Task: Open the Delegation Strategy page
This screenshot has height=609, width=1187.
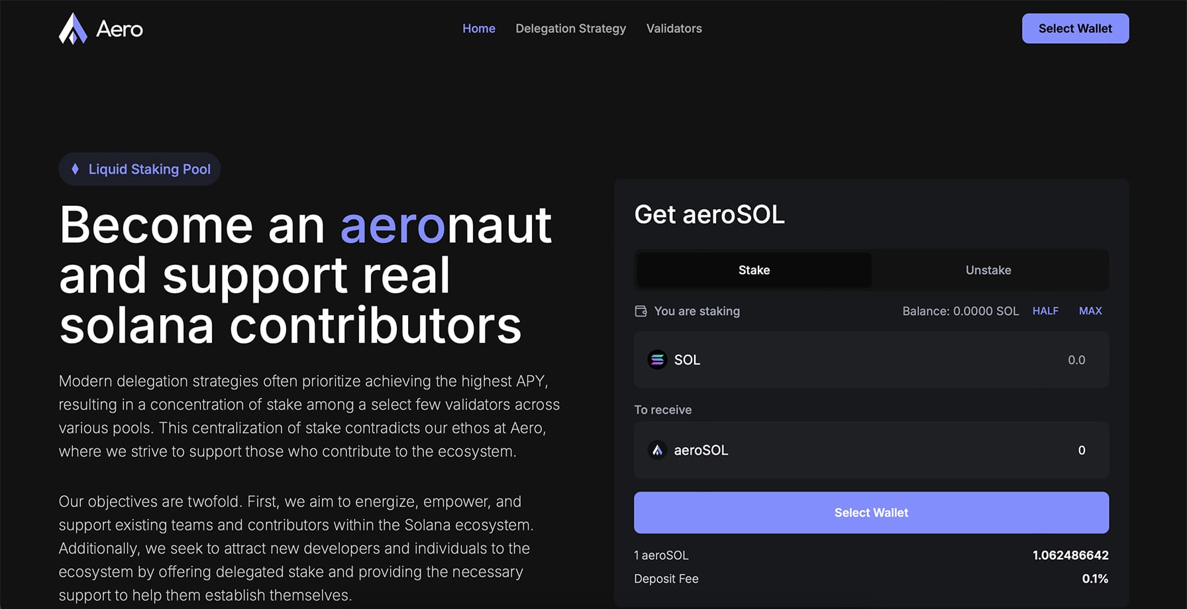Action: click(570, 28)
